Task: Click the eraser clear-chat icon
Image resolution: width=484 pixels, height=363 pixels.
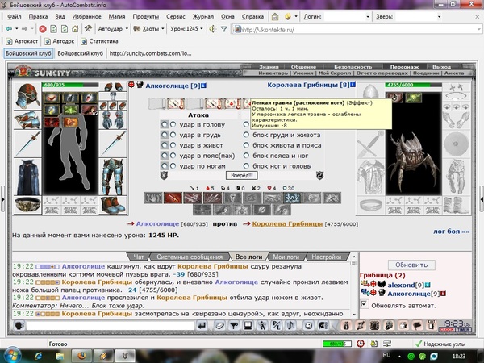Action: (219, 326)
